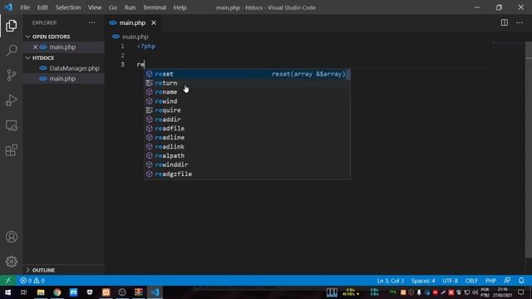The width and height of the screenshot is (532, 299).
Task: Open Explorer panel more actions ellipsis
Action: point(92,22)
